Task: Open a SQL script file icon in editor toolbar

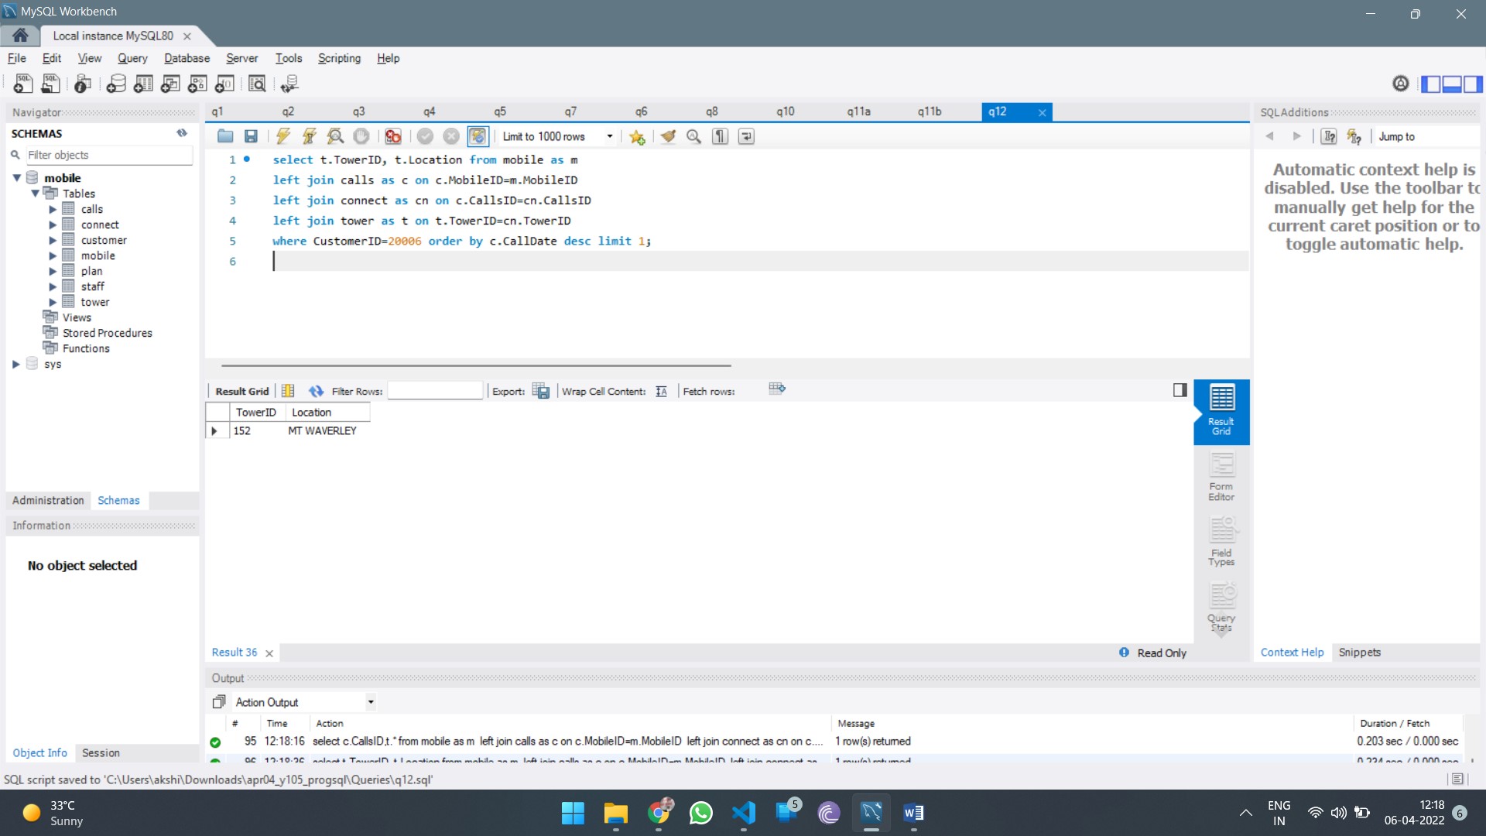Action: 225,136
